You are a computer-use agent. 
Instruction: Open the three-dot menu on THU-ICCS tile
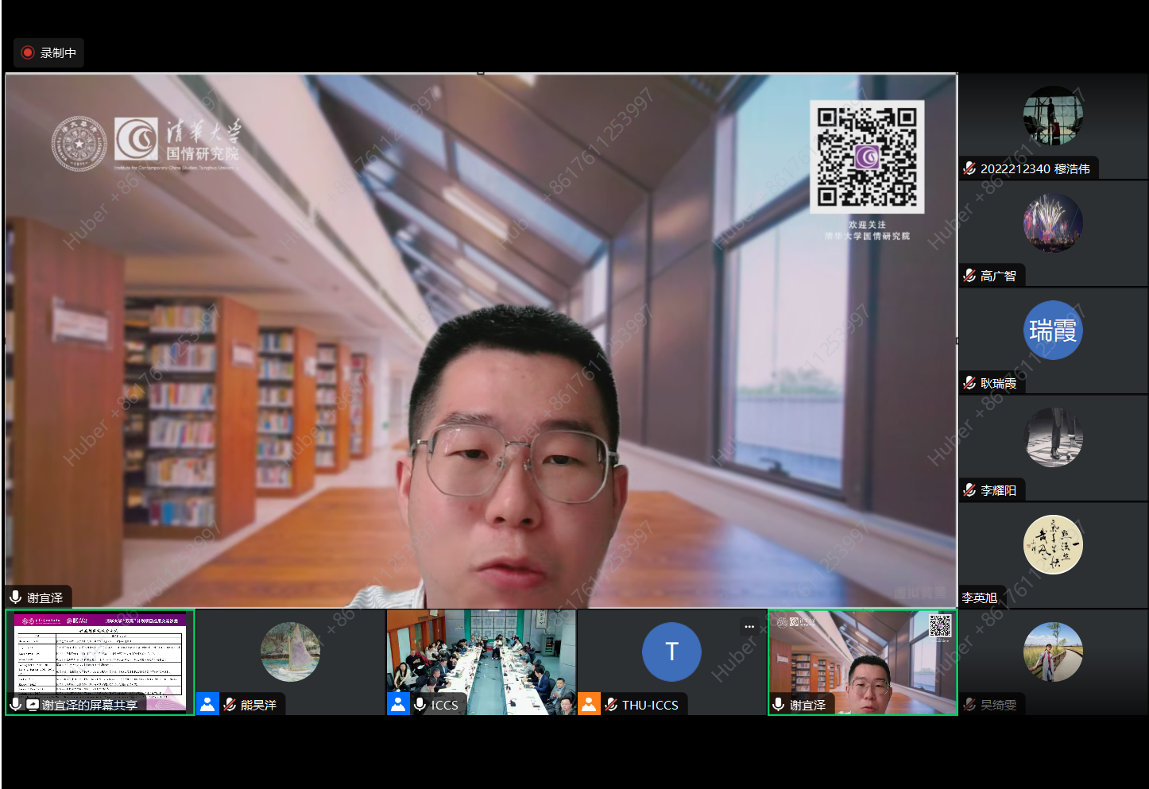749,627
